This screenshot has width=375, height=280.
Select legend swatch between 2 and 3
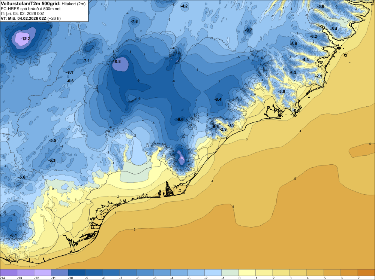(281, 273)
